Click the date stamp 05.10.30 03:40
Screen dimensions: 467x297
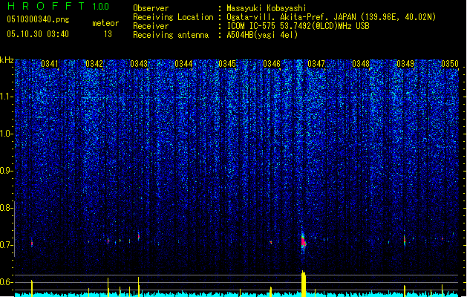coord(38,34)
